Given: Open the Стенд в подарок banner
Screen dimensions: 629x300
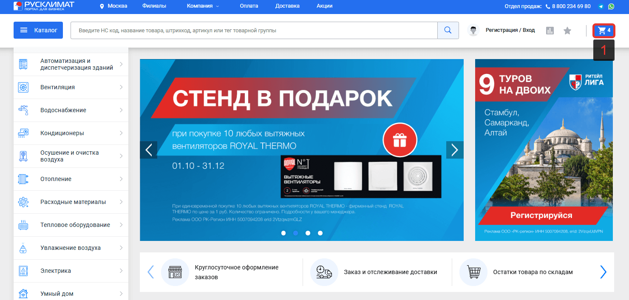Looking at the screenshot, I should point(302,150).
